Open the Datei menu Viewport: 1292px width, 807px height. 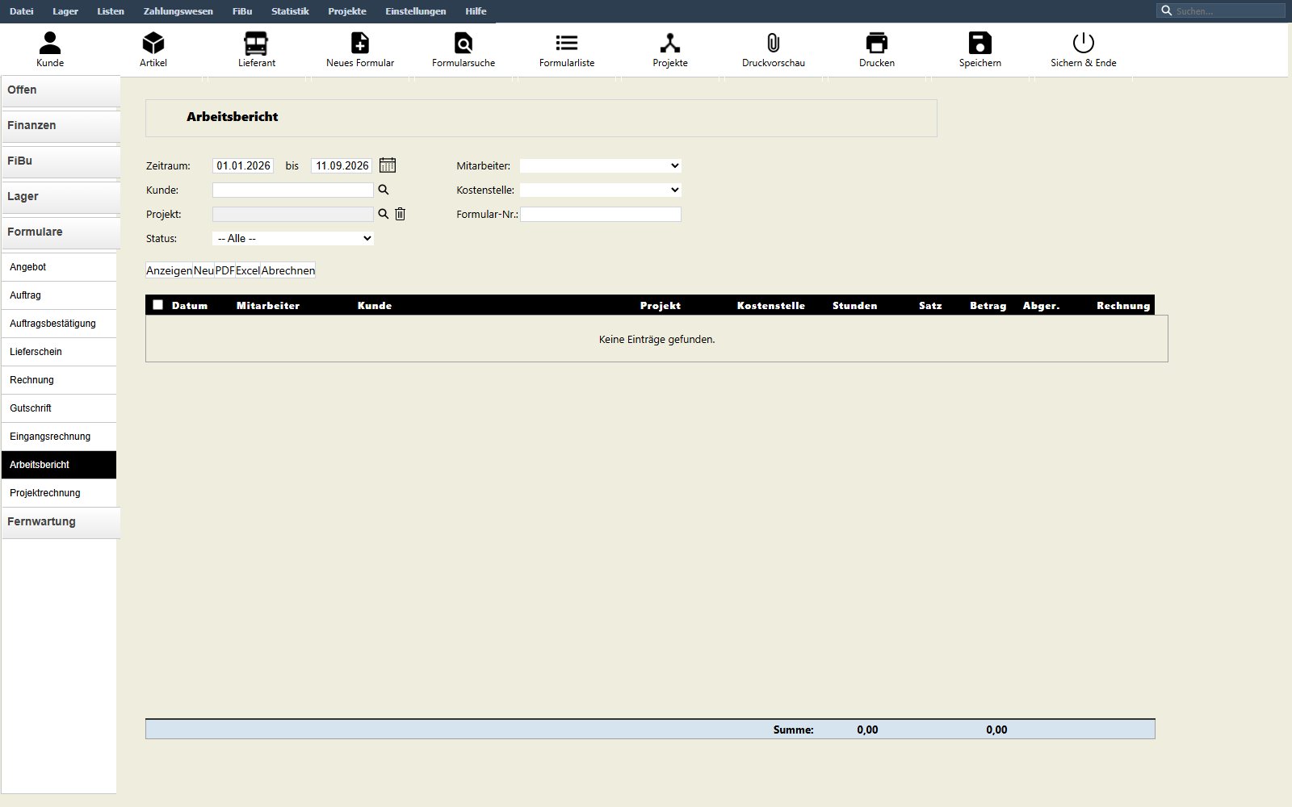22,11
